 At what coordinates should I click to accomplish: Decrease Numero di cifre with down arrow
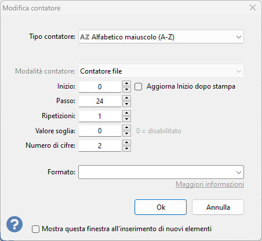(x=126, y=149)
